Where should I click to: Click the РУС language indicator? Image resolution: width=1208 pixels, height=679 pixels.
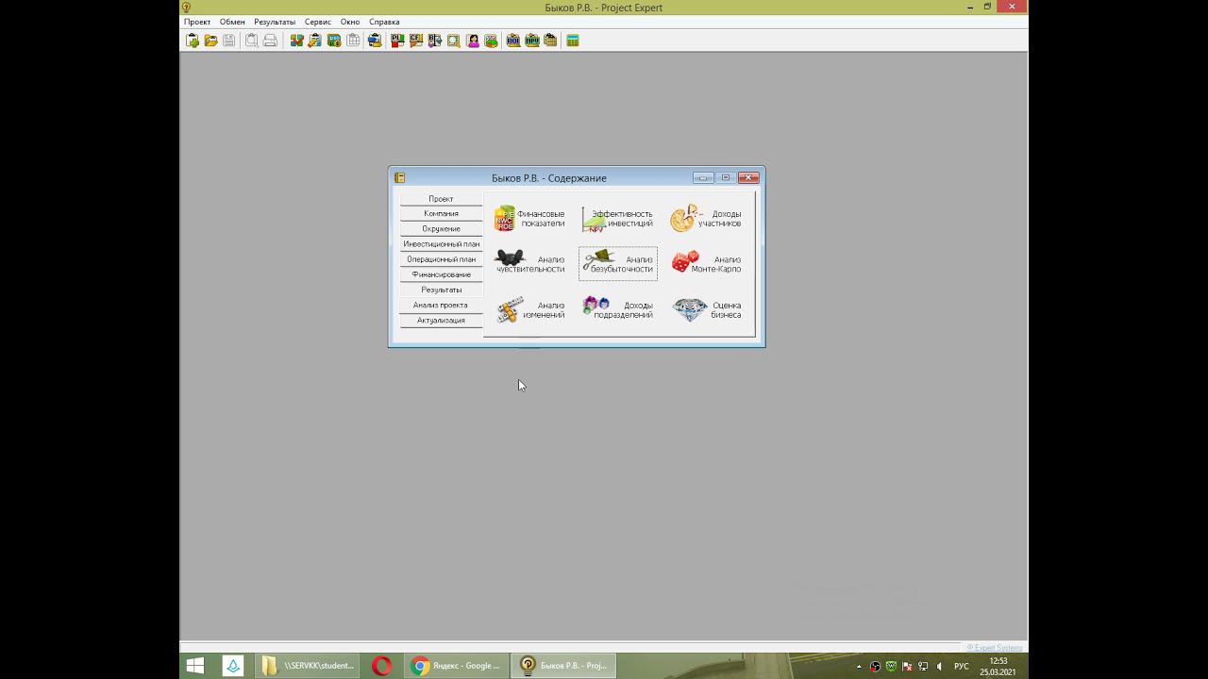[x=962, y=667]
